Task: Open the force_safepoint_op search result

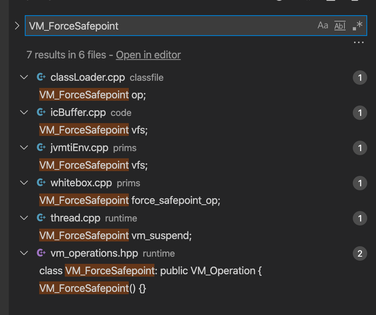Action: coord(130,201)
